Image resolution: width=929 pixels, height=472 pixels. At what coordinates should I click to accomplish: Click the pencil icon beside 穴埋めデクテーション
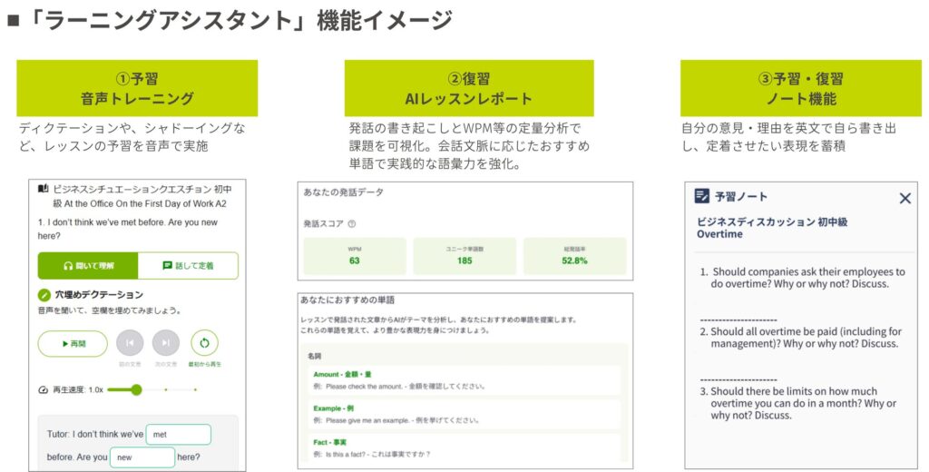tap(44, 295)
